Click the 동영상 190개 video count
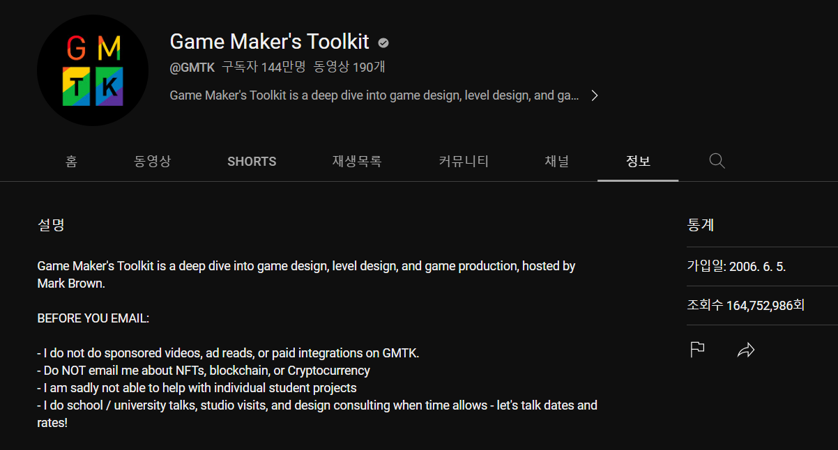 (x=349, y=68)
